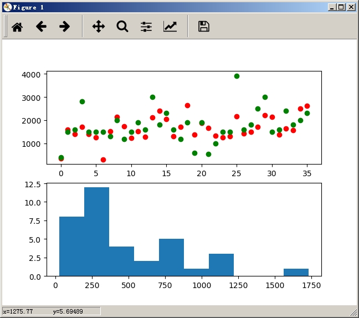Click the 1000 x-axis label of histogram
Viewport: 359px width, 318px height.
(x=202, y=285)
